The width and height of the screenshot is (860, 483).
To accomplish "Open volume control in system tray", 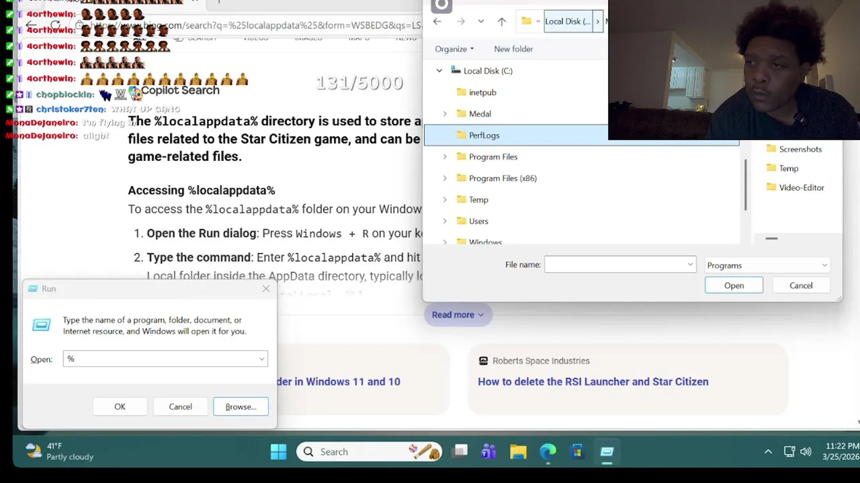I will [x=806, y=451].
